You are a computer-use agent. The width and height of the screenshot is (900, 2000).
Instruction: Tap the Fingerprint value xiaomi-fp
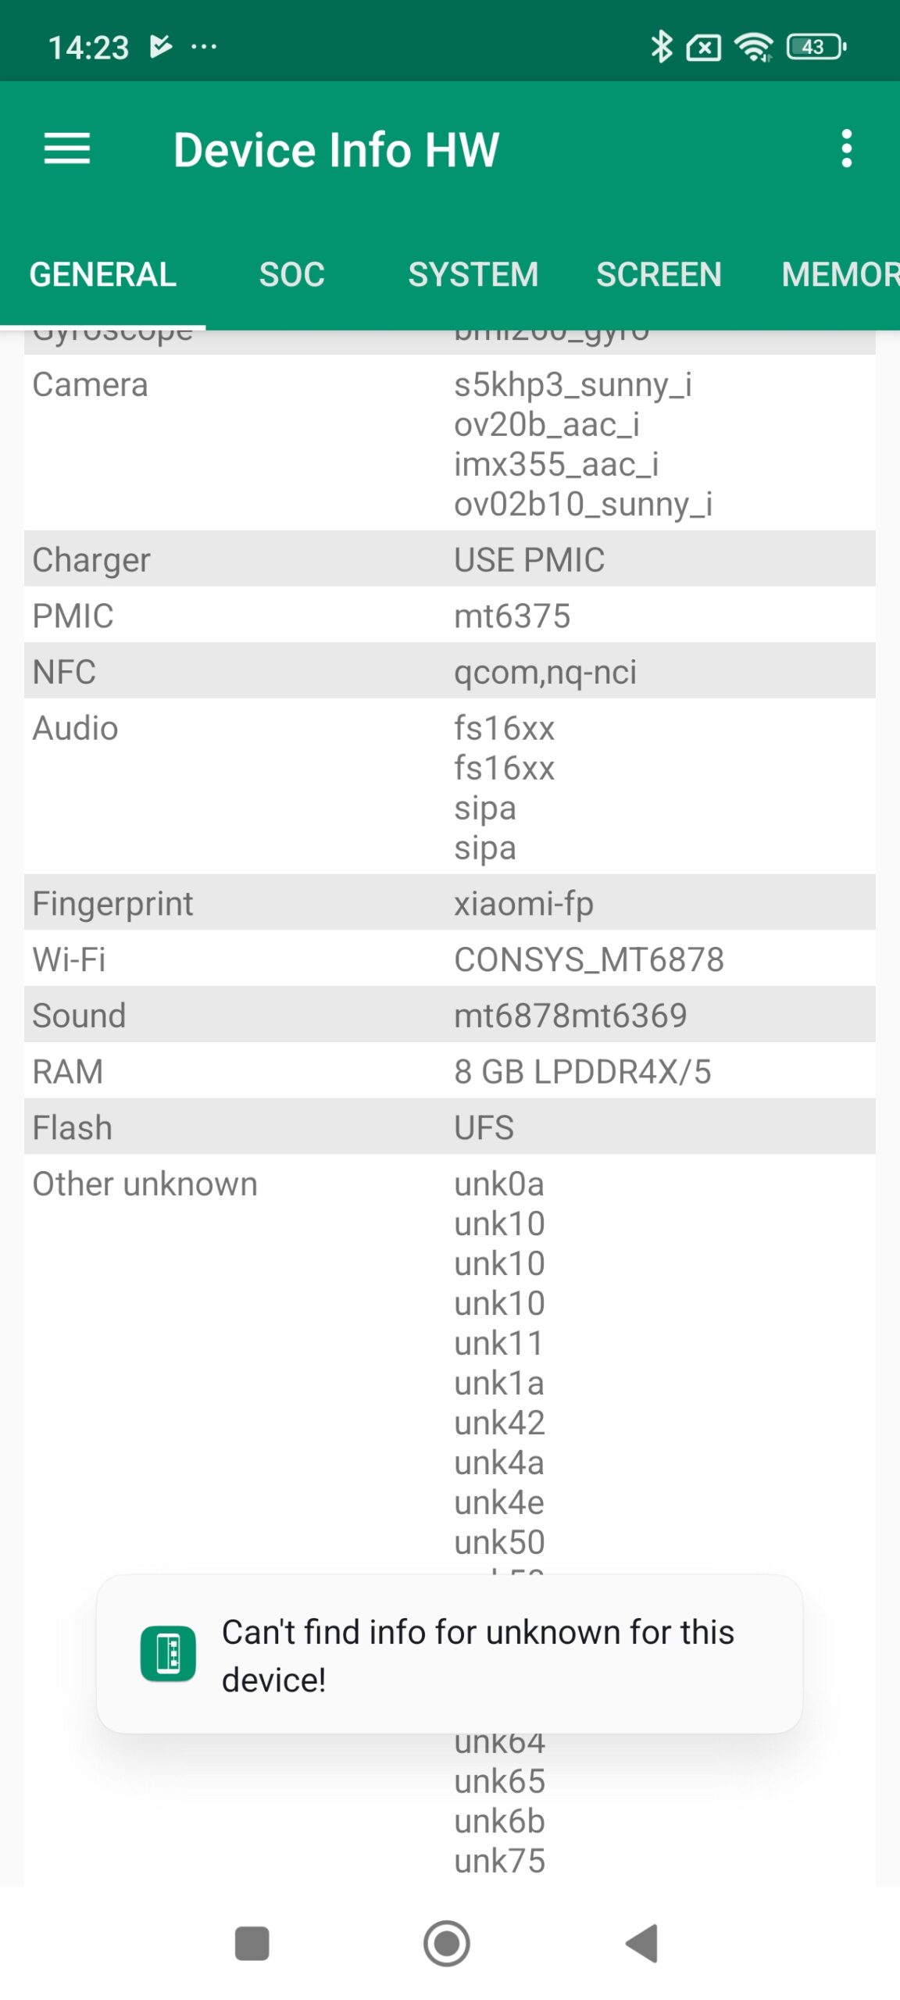tap(523, 904)
